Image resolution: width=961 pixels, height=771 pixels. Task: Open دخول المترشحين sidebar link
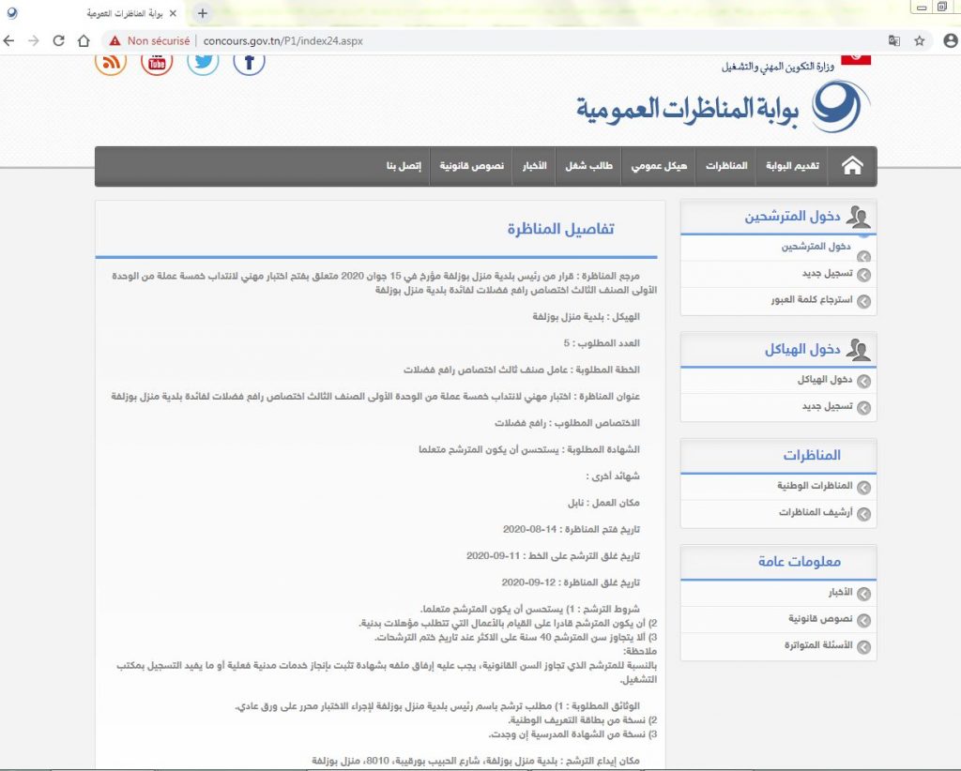[816, 247]
